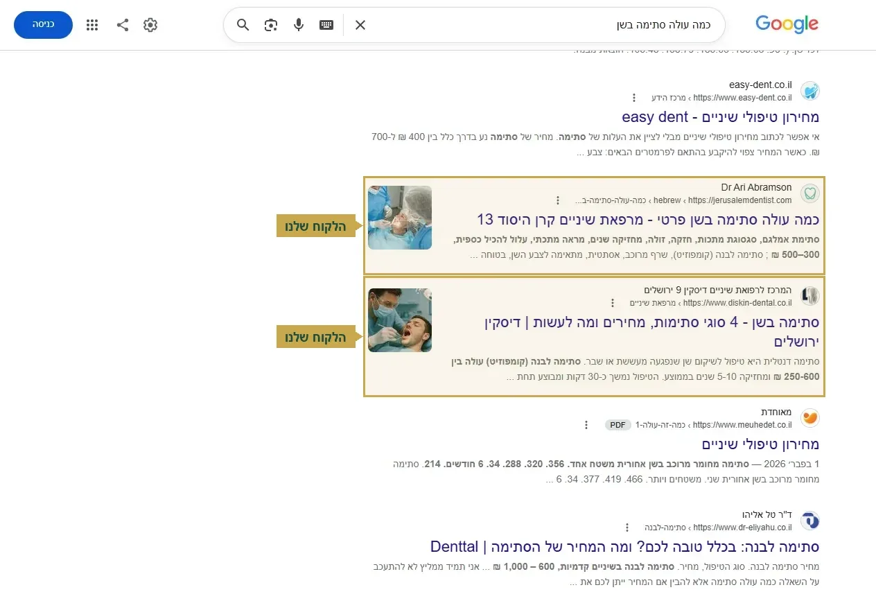
Task: Click the dentist thumbnail of Diskin result
Action: (400, 320)
